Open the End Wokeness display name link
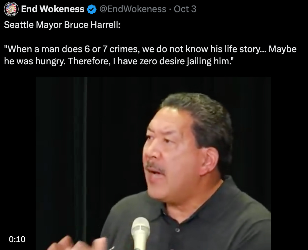Viewport: 308px width, 250px height. click(x=53, y=9)
